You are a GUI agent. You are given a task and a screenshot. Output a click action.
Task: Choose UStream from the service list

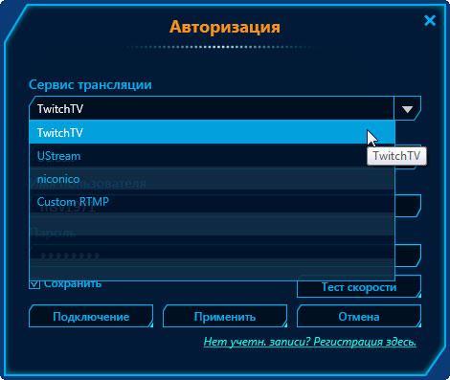pyautogui.click(x=212, y=156)
